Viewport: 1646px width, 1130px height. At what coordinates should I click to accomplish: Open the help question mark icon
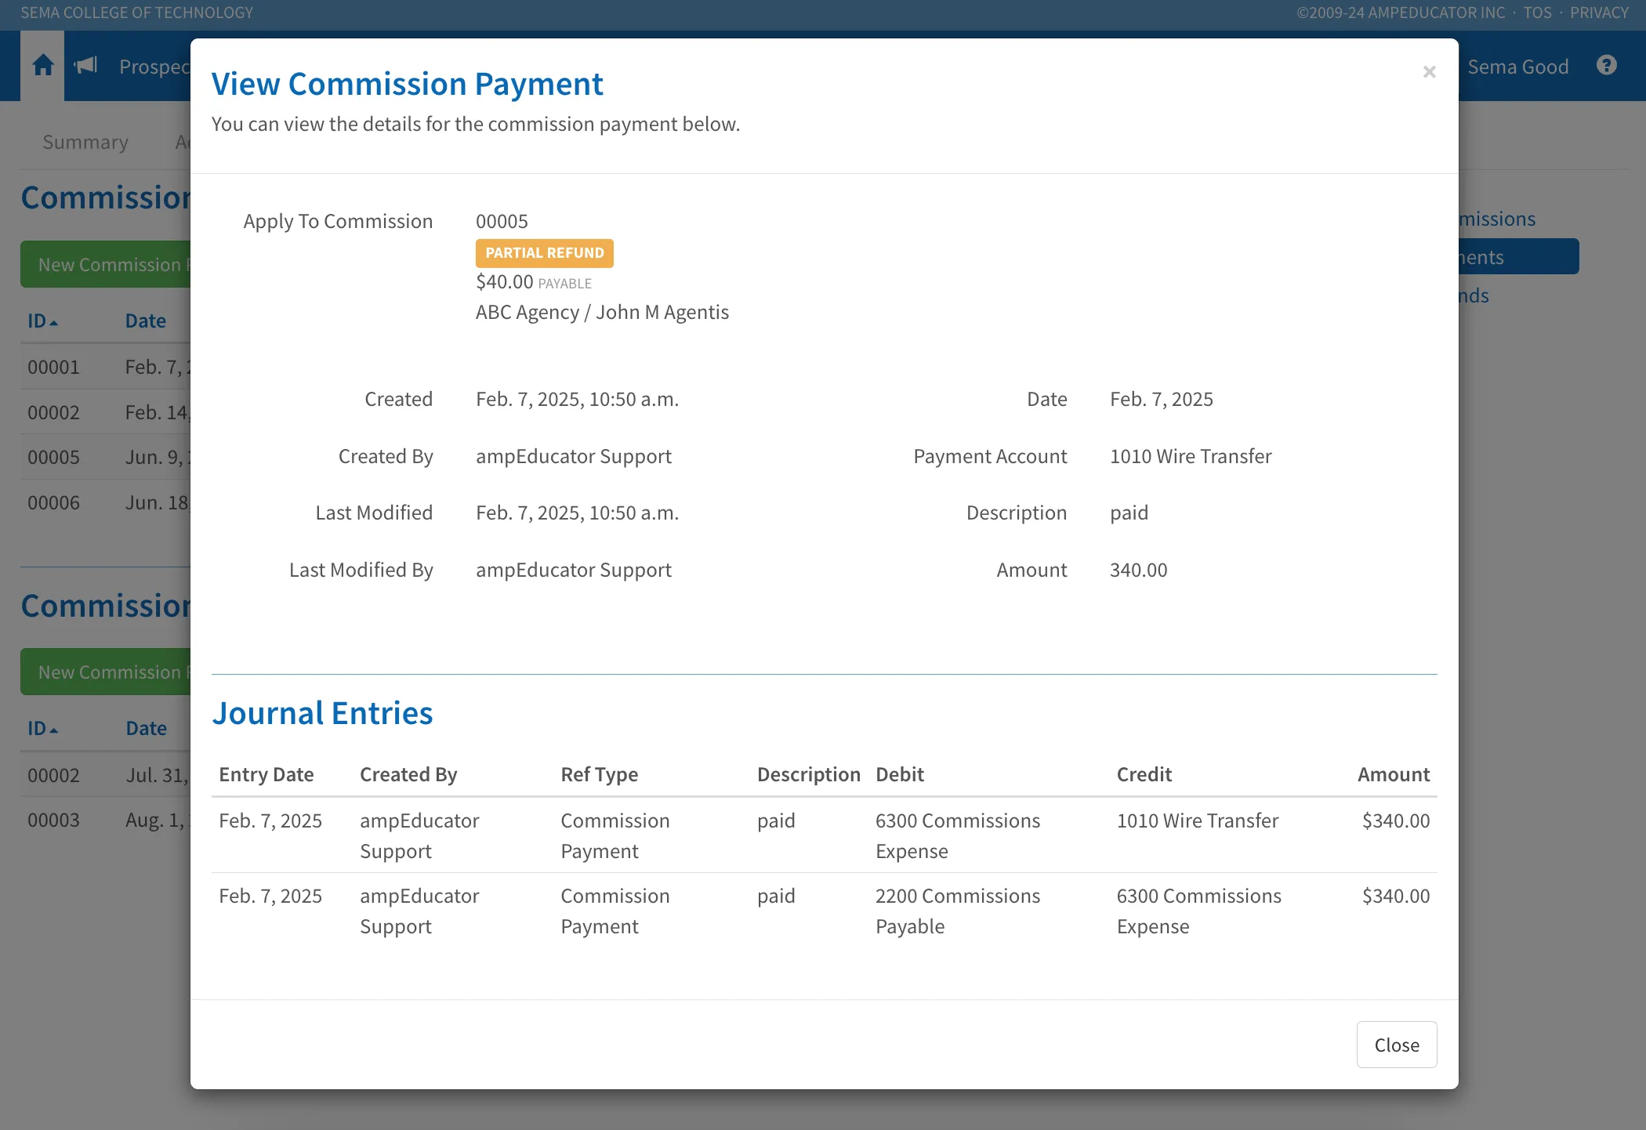tap(1606, 66)
